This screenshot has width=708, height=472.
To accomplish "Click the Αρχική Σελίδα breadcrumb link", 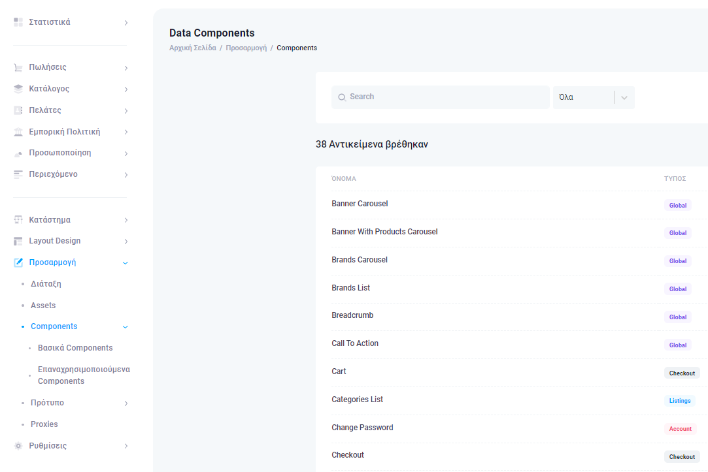I will (x=192, y=48).
